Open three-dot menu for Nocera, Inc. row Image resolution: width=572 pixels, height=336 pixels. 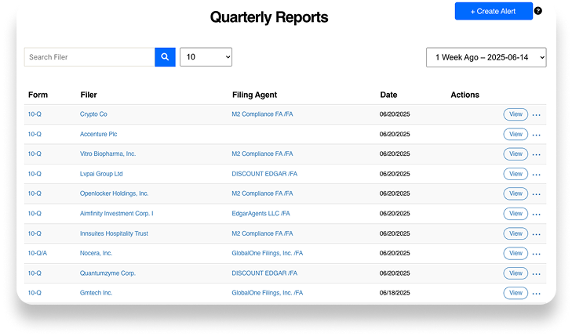[537, 254]
